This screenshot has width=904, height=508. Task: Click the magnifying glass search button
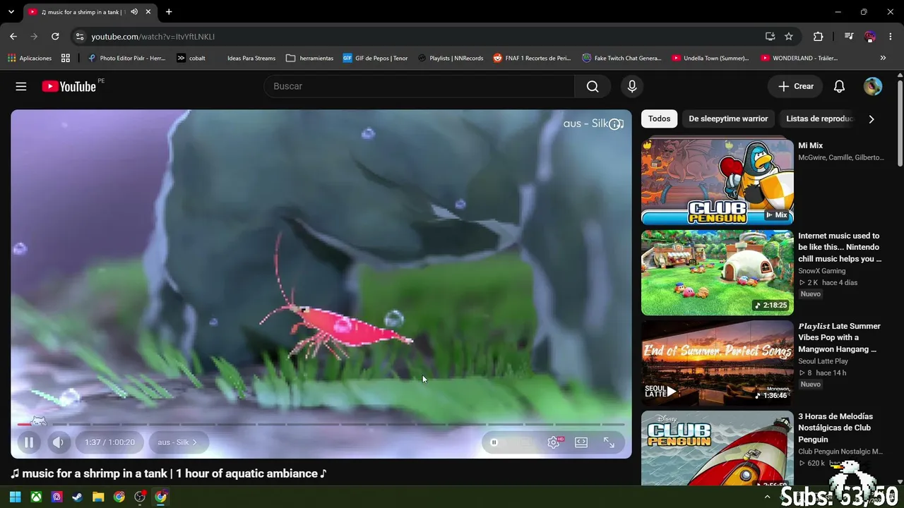click(x=593, y=86)
